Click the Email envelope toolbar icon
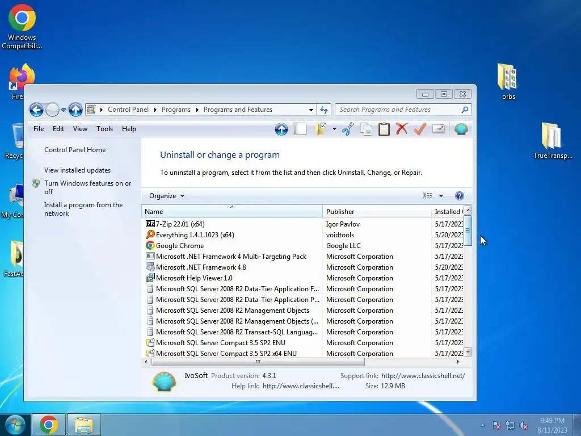Viewport: 581px width, 436px height. (438, 129)
